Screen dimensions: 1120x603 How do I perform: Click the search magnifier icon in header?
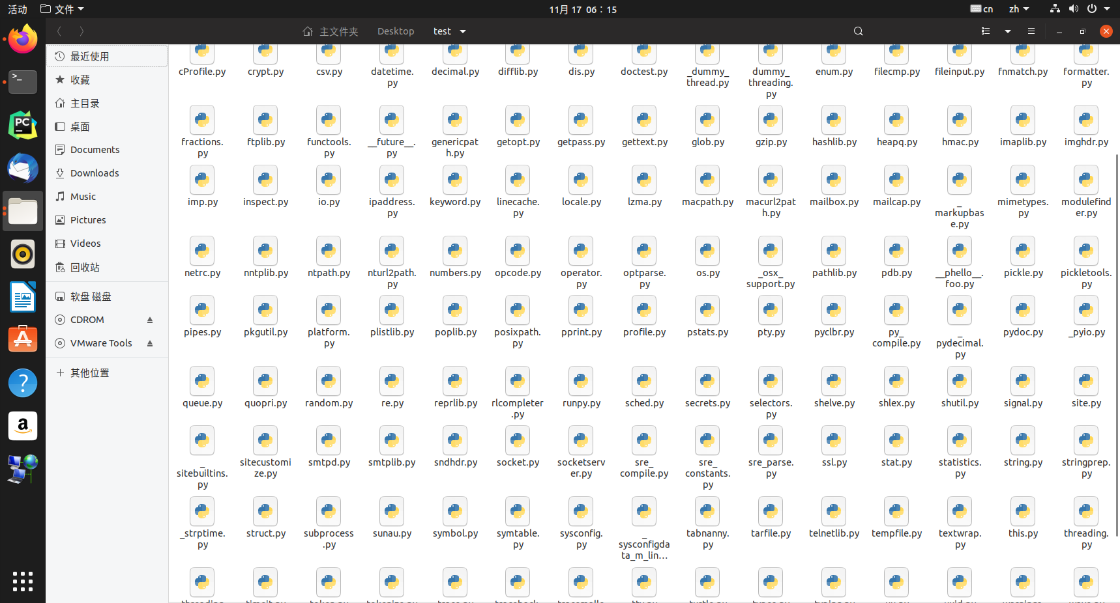[x=858, y=31]
